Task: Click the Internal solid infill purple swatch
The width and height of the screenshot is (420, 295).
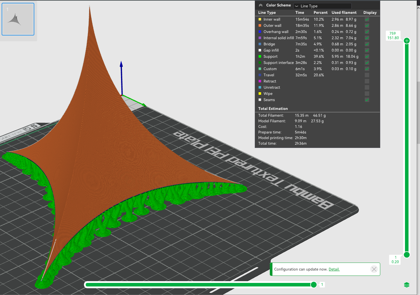Action: click(x=260, y=38)
